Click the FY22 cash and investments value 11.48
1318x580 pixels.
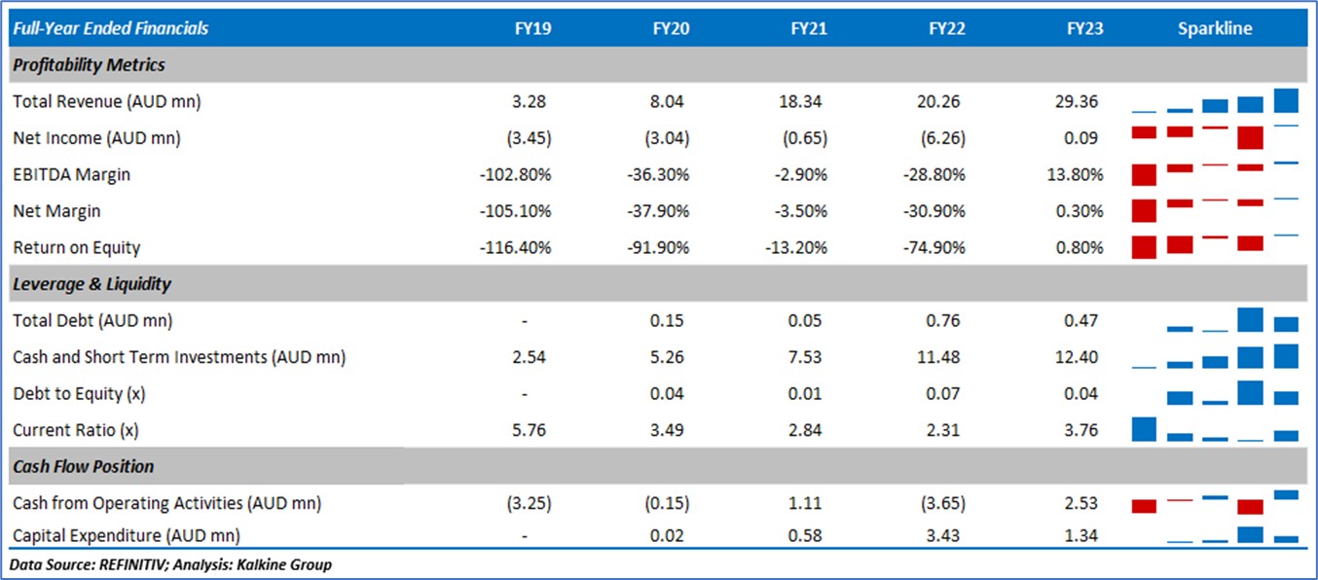(x=946, y=357)
